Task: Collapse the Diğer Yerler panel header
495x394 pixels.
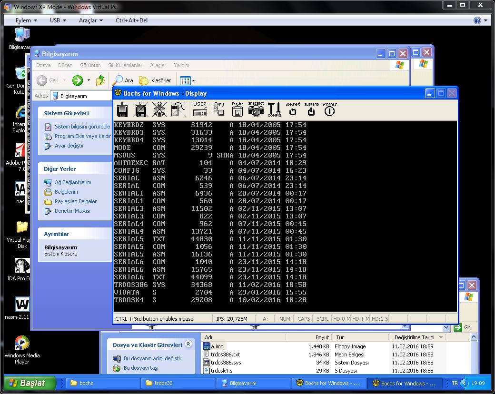Action: 75,169
